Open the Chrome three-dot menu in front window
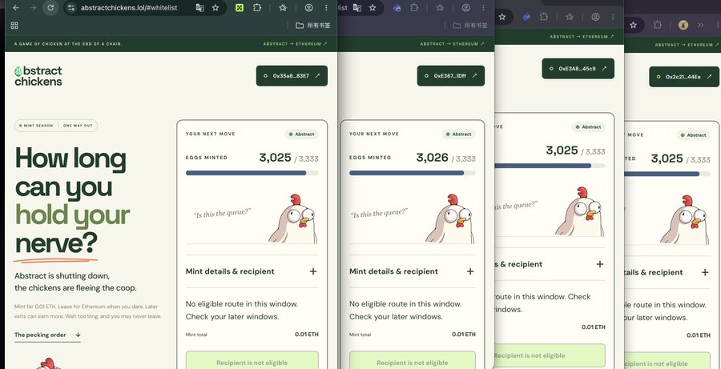721x369 pixels. pos(326,8)
